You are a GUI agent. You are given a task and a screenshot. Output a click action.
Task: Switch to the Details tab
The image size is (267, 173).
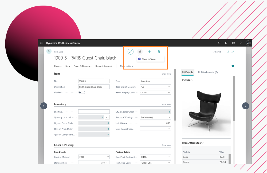coord(187,72)
